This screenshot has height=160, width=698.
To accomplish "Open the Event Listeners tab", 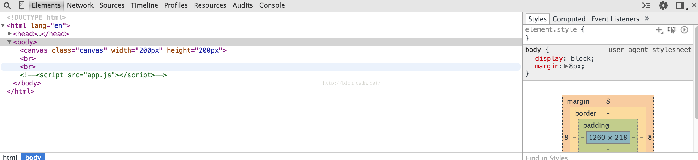I will coord(615,19).
